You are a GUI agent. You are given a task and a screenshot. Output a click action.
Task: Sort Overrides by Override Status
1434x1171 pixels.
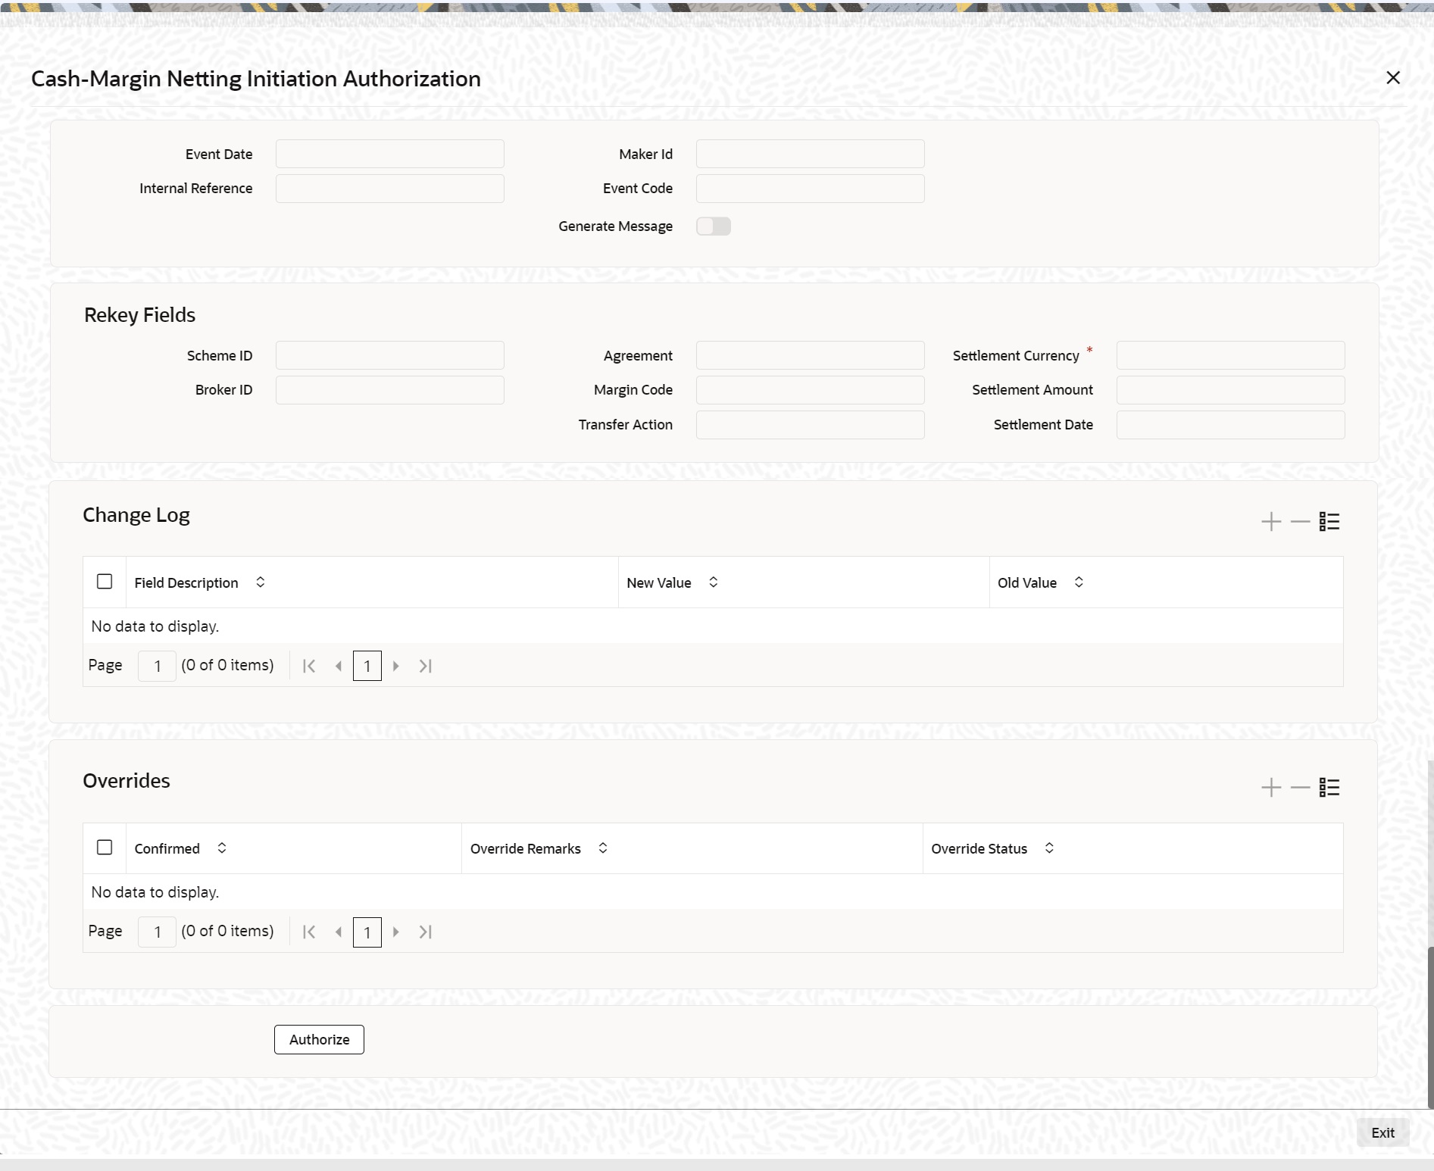(x=1049, y=848)
